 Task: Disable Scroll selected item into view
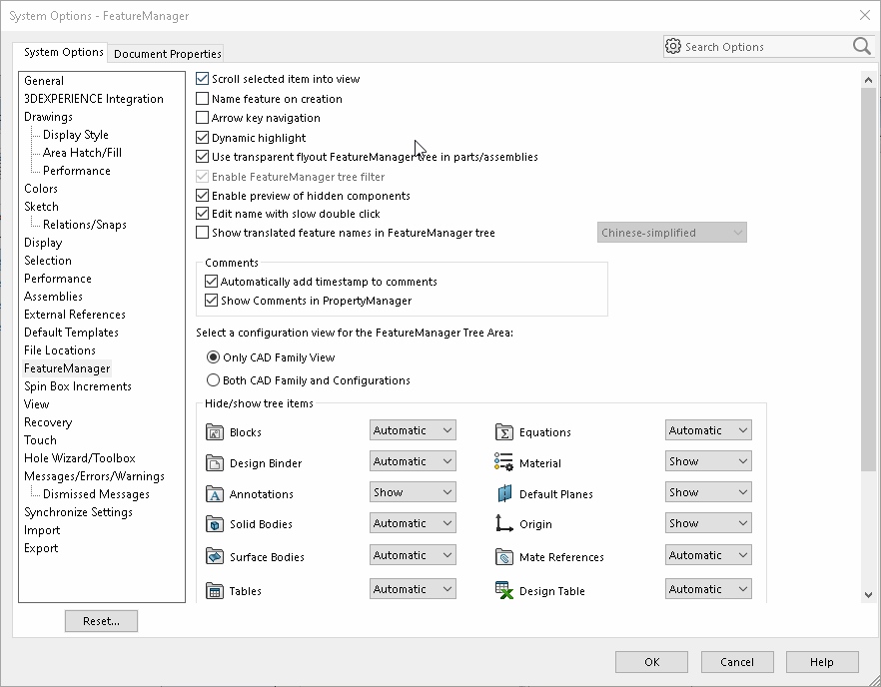coord(202,79)
